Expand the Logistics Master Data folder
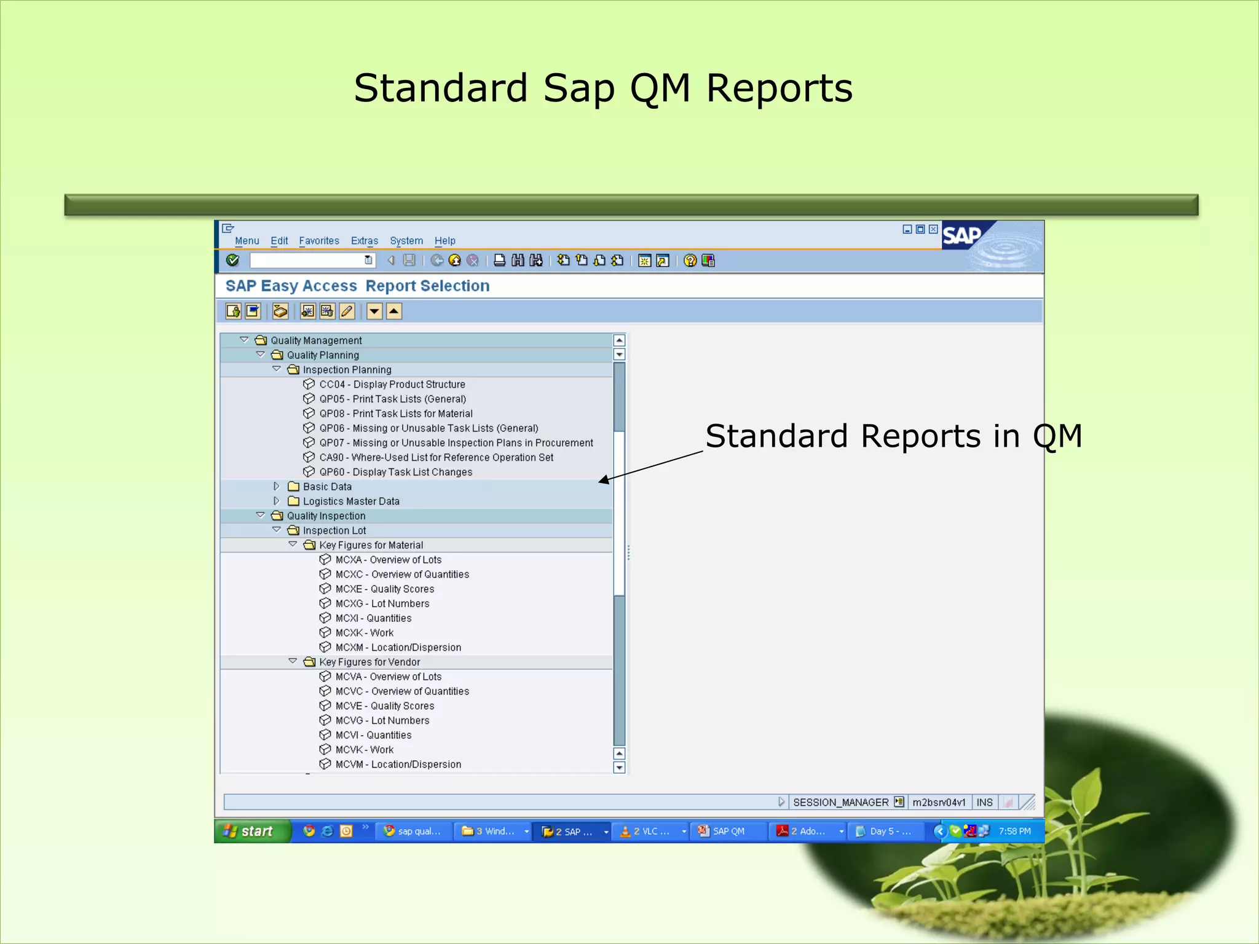This screenshot has width=1259, height=944. click(x=277, y=501)
